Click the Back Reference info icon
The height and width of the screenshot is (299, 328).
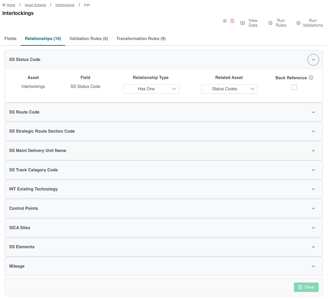tap(311, 77)
